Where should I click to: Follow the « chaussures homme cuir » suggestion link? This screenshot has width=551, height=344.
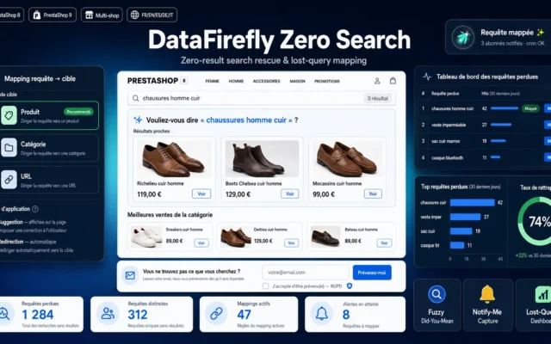coord(246,120)
